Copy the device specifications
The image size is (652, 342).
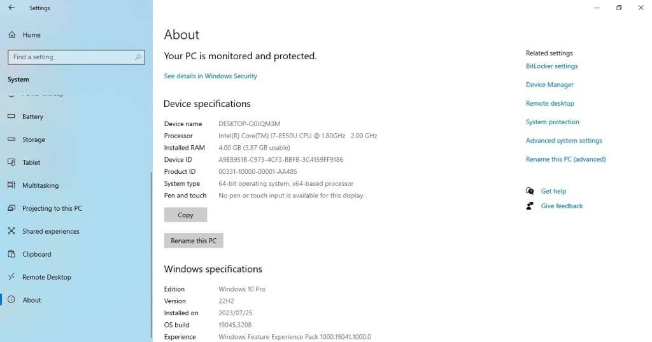185,215
